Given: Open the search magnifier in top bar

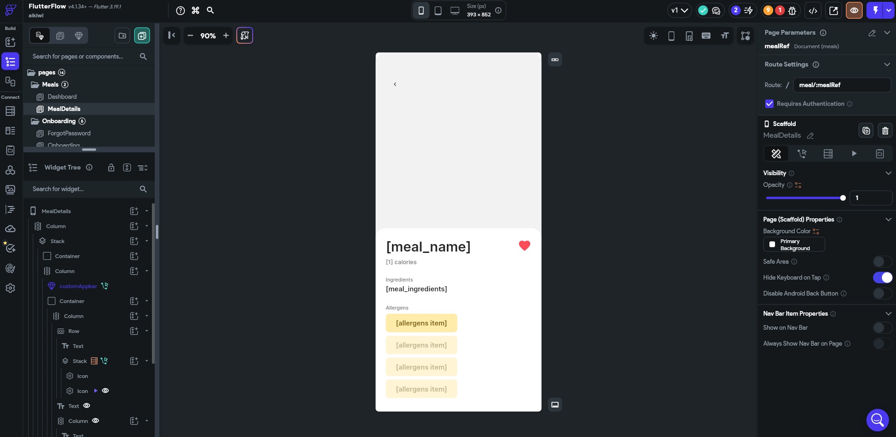Looking at the screenshot, I should pos(211,10).
